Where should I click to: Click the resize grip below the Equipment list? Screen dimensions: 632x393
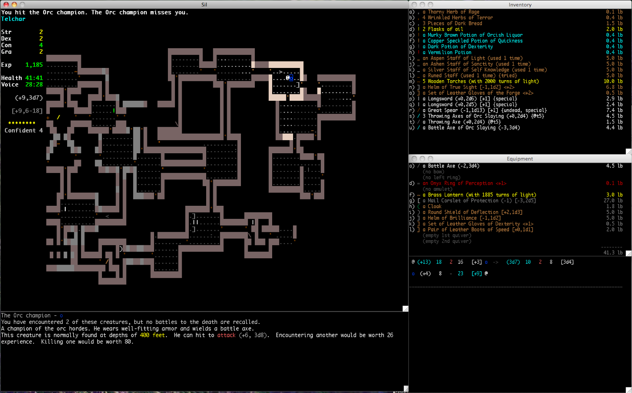tap(629, 254)
